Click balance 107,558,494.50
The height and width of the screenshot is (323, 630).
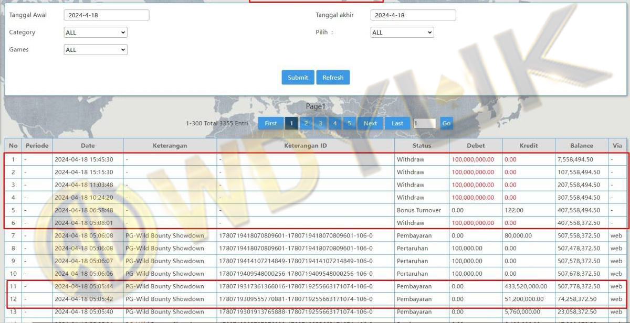[x=579, y=172]
